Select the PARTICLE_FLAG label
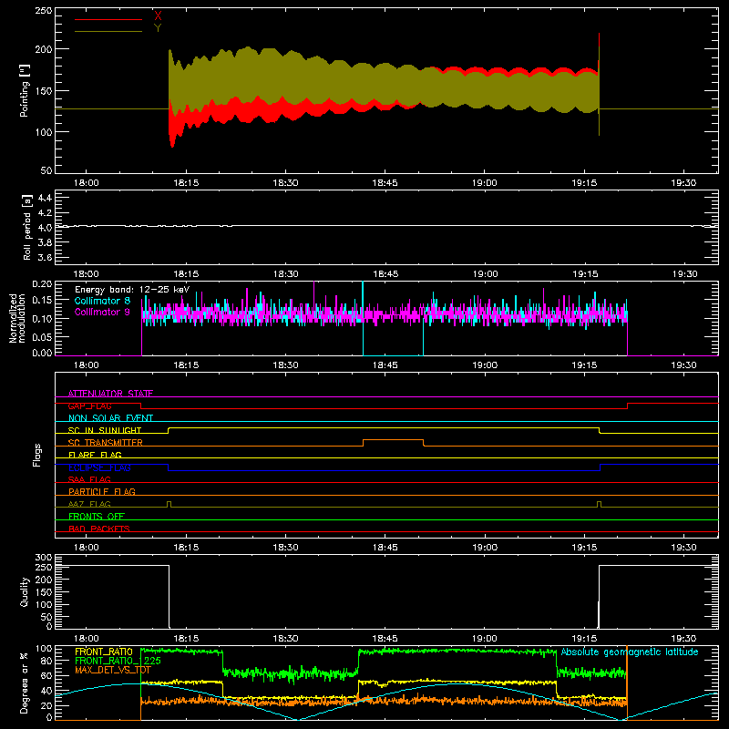The width and height of the screenshot is (729, 729). [x=102, y=491]
